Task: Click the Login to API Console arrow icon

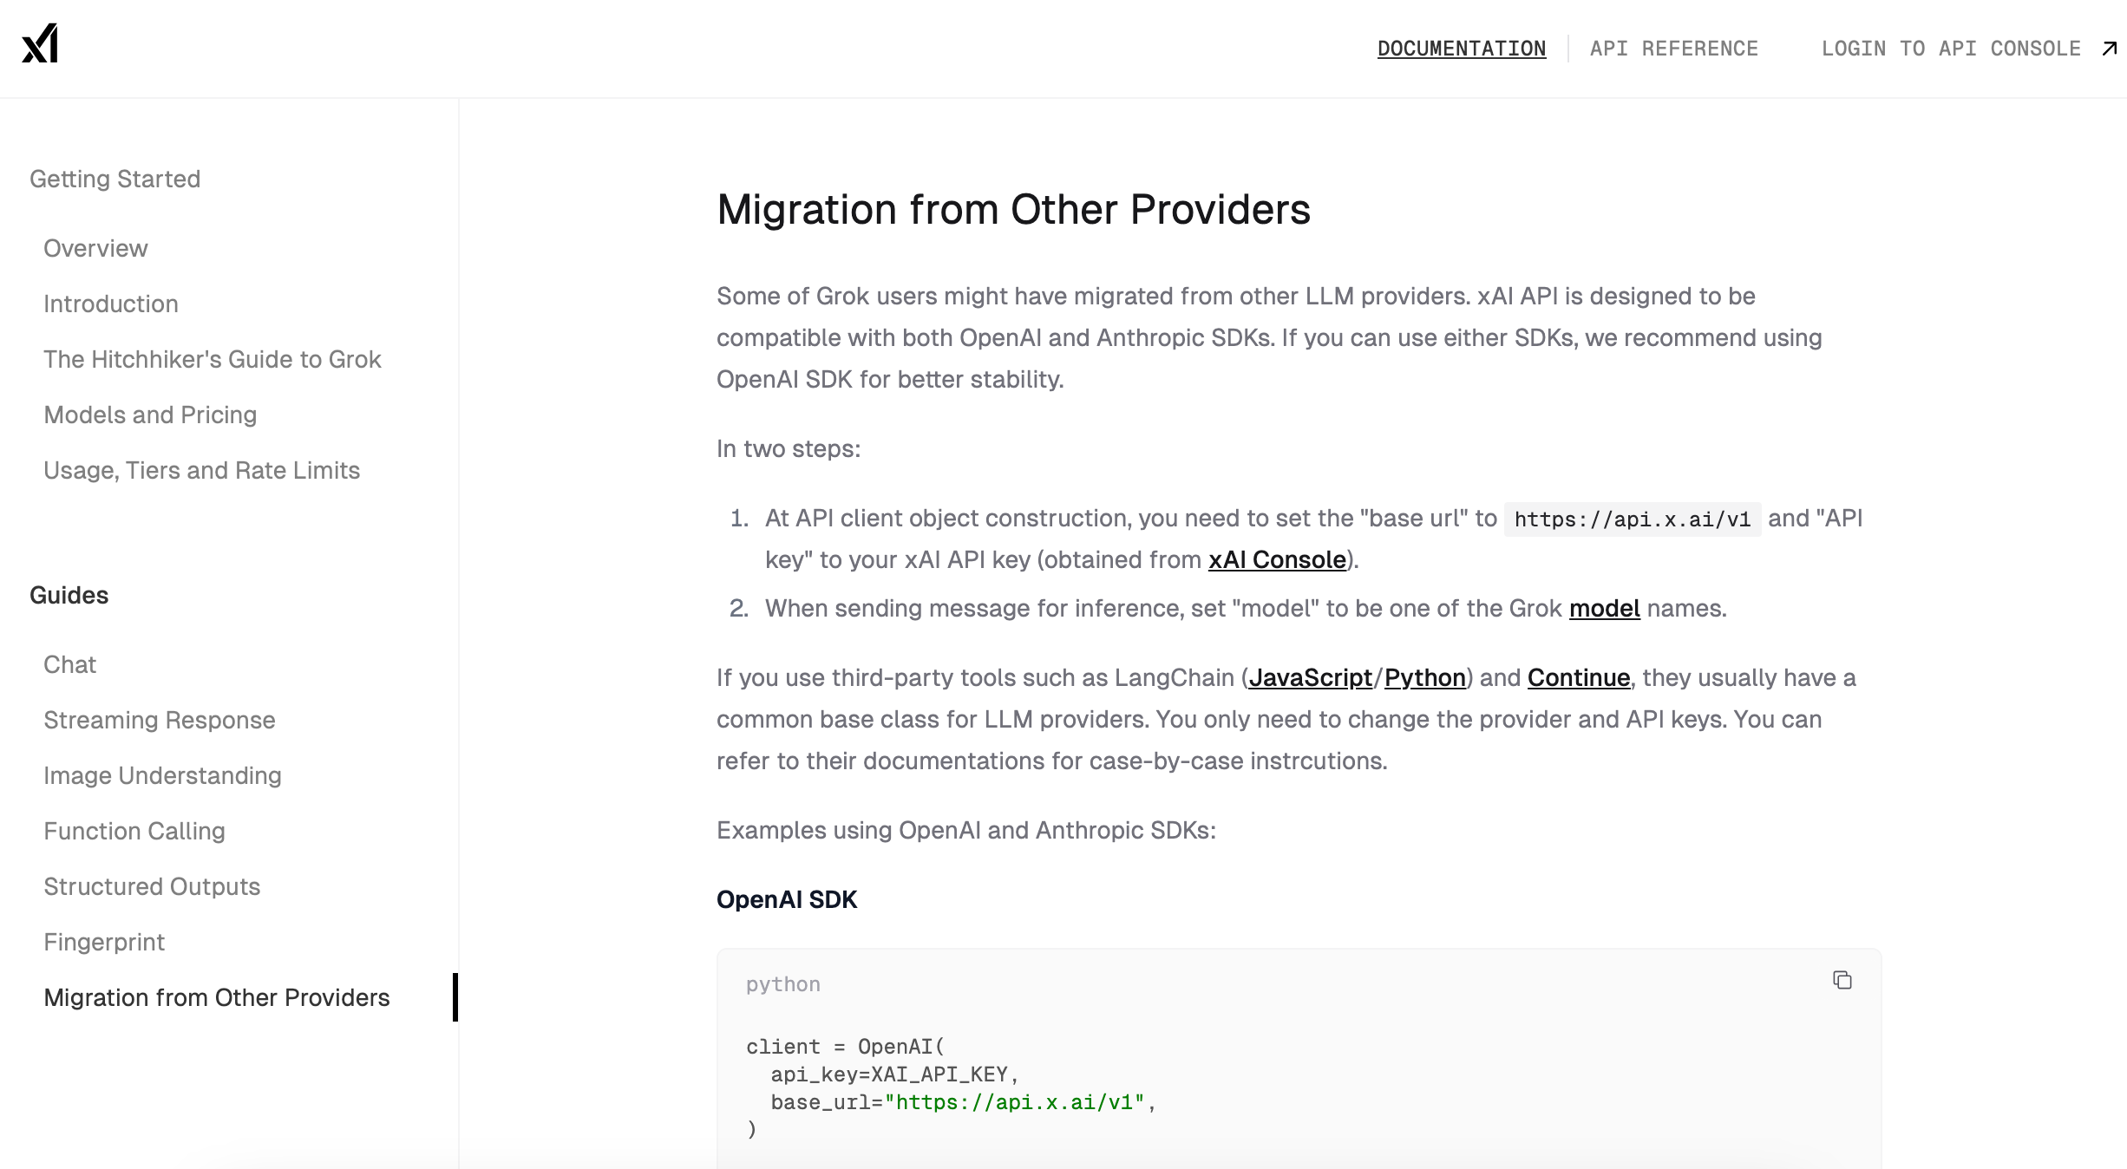Action: tap(2109, 49)
